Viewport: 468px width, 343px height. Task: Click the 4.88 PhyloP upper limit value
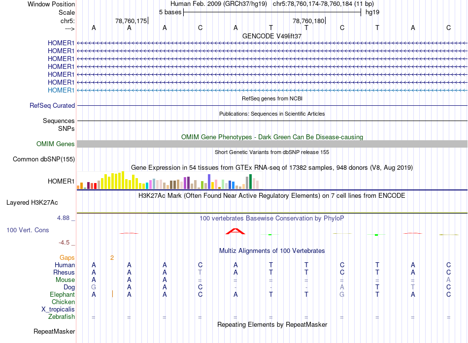tap(63, 218)
